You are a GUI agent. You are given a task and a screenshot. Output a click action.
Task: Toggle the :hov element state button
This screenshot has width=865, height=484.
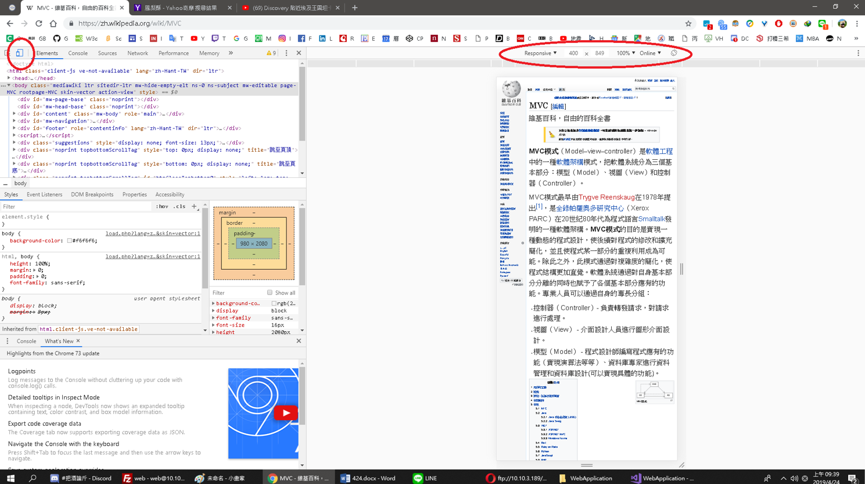pyautogui.click(x=162, y=206)
